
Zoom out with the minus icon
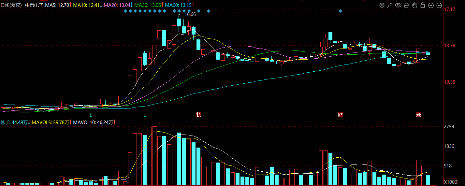[x=439, y=5]
